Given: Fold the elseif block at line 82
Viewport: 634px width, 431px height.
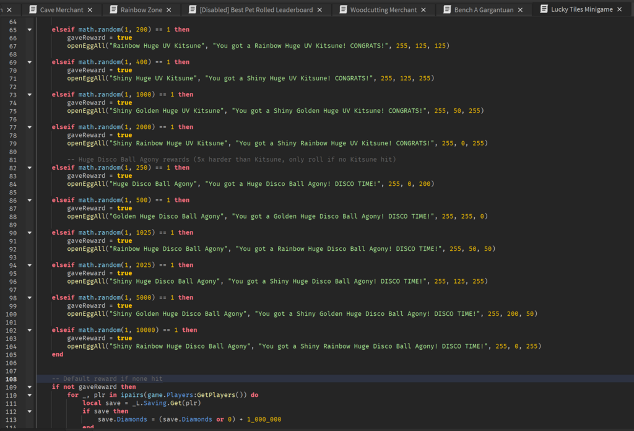Looking at the screenshot, I should pyautogui.click(x=29, y=168).
